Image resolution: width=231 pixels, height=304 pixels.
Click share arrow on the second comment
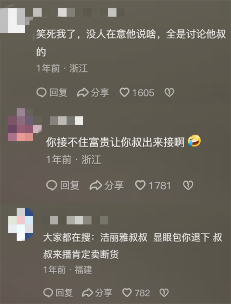(96, 185)
